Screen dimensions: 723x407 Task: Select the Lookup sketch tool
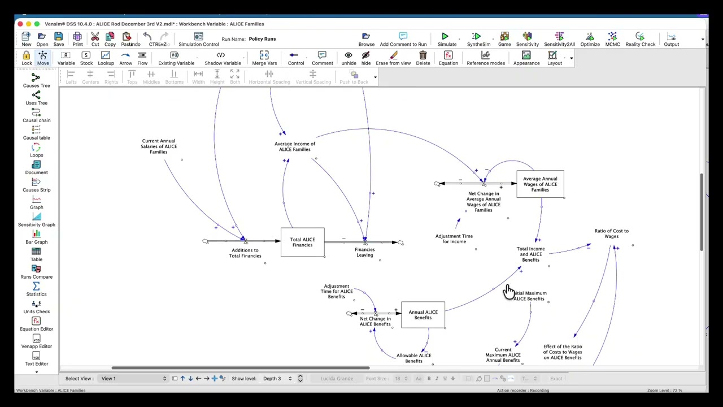pos(106,58)
